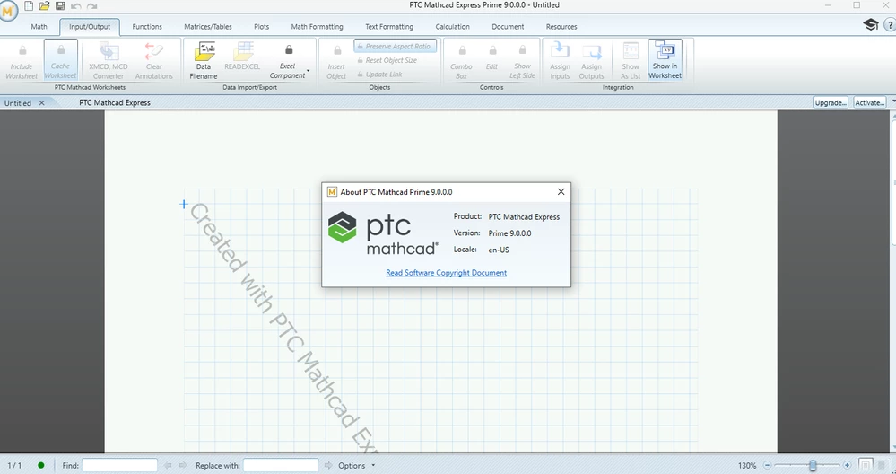Click the Replace with input field
The image size is (896, 474).
tap(281, 465)
